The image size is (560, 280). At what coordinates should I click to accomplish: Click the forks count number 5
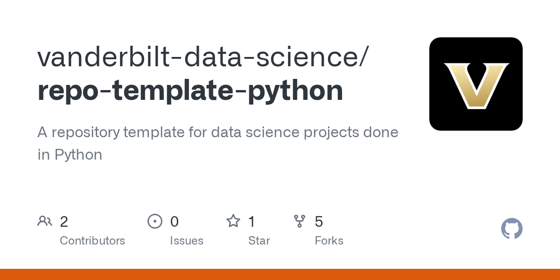tap(319, 222)
